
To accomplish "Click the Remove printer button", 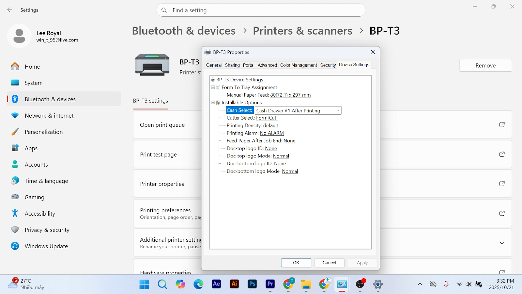I will click(x=485, y=65).
